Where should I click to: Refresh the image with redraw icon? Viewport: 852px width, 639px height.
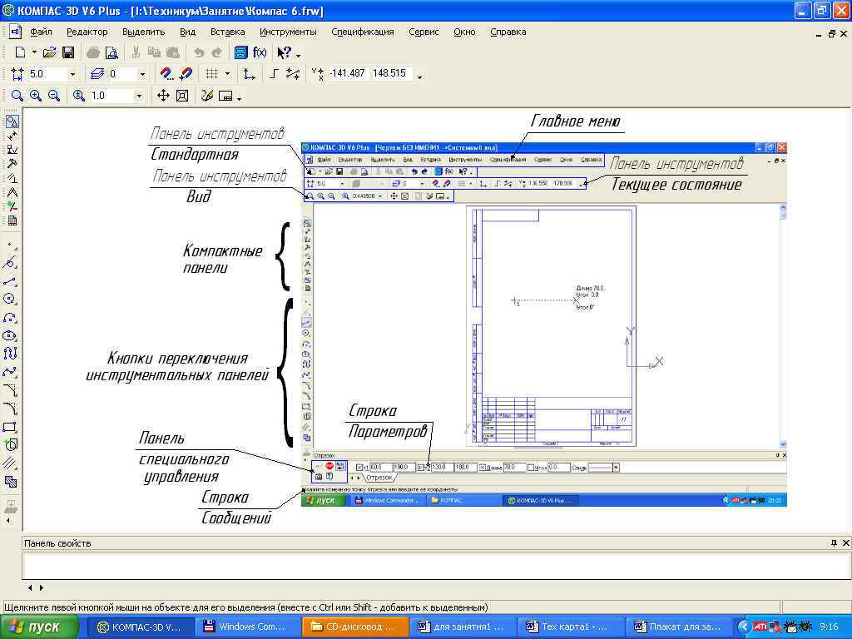tap(207, 96)
